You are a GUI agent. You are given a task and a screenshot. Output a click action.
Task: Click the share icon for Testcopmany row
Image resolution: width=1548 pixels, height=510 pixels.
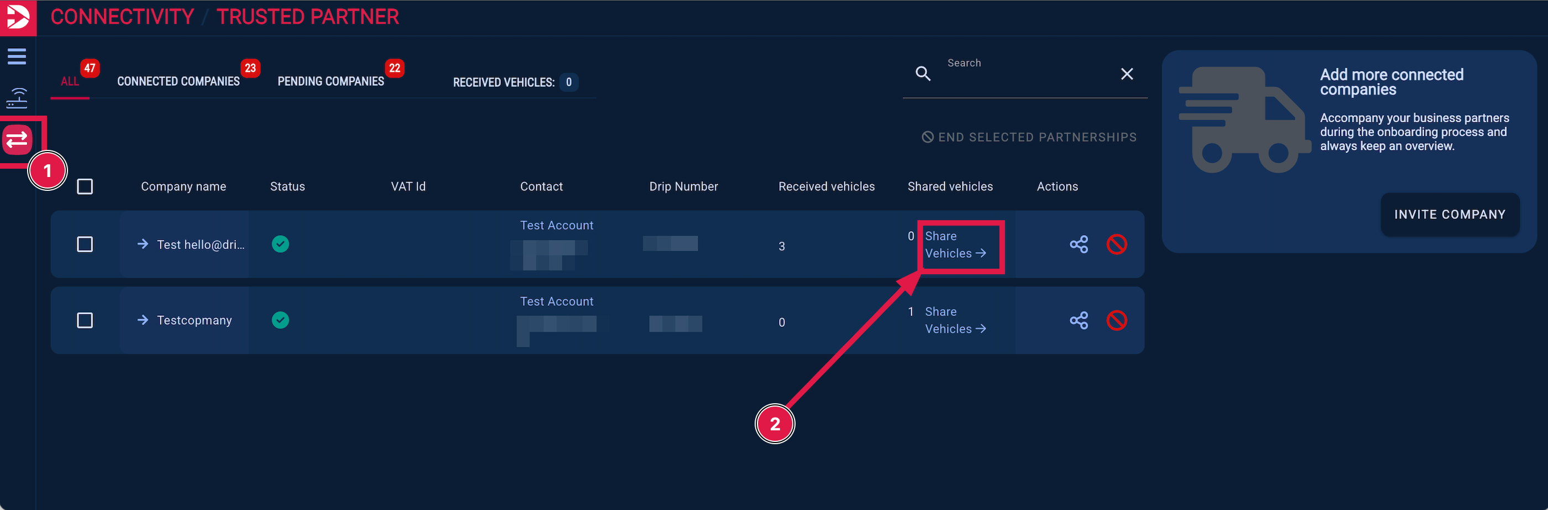click(1078, 321)
